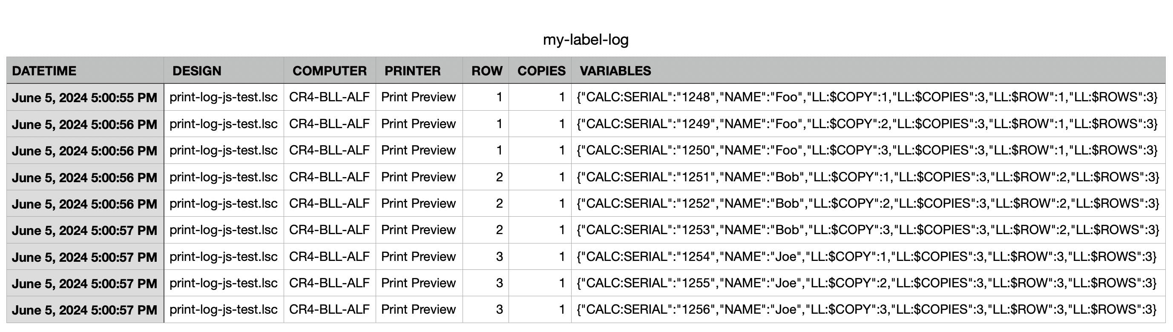Screen dimensions: 1173x332
Task: Click the DESIGN column header
Action: point(197,71)
